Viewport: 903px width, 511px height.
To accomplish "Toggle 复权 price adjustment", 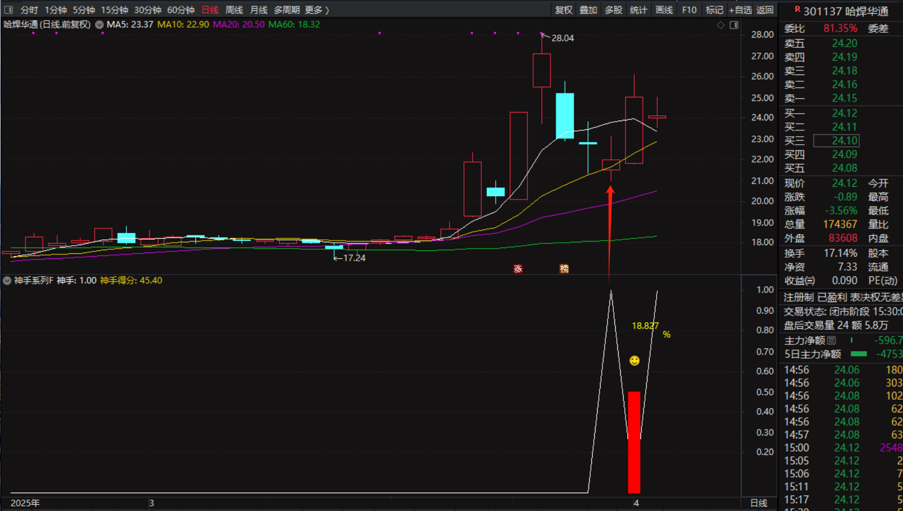I will click(563, 10).
